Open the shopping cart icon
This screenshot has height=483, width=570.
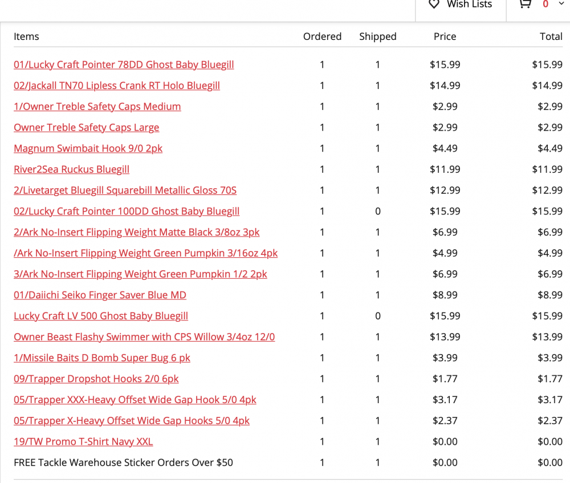coord(526,4)
